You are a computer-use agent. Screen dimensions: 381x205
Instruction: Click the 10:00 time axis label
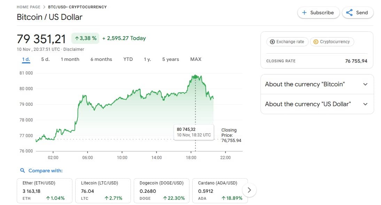pos(122,158)
